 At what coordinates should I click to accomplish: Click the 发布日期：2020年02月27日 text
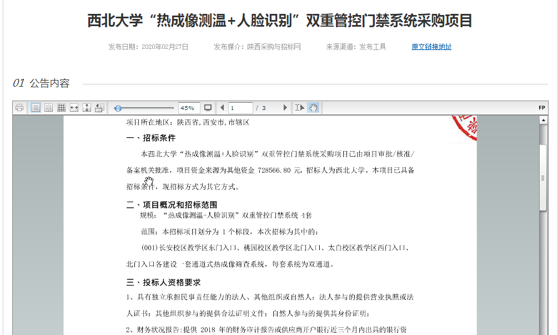coord(148,47)
